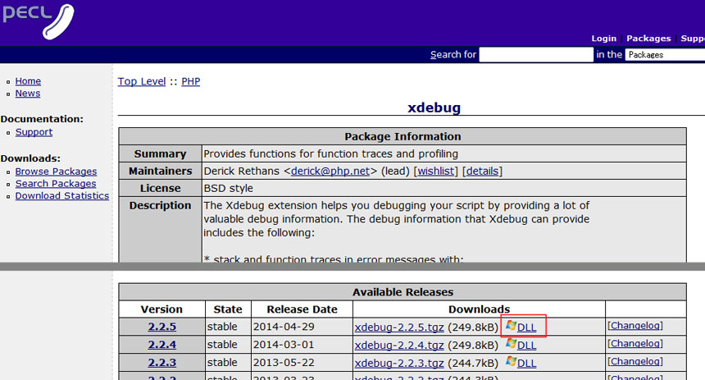Focus the Search for text field
The width and height of the screenshot is (705, 380).
(x=536, y=54)
